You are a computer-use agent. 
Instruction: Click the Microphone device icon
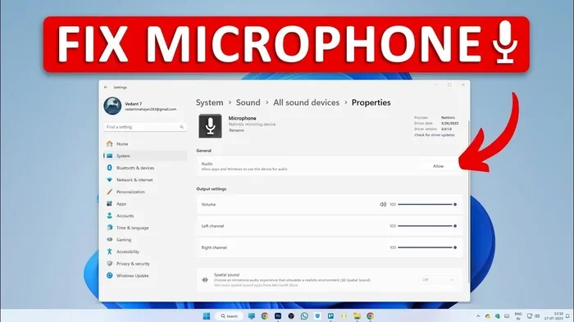210,126
